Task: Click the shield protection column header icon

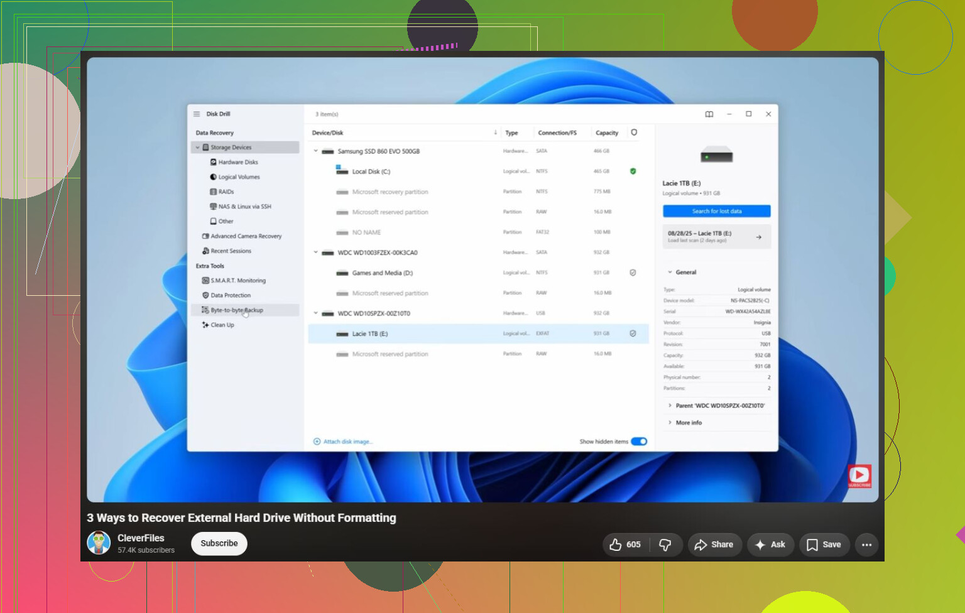Action: (x=634, y=133)
